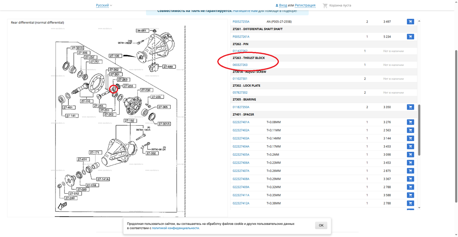Open Корзина пуста cart link
The height and width of the screenshot is (237, 458).
coord(340,5)
